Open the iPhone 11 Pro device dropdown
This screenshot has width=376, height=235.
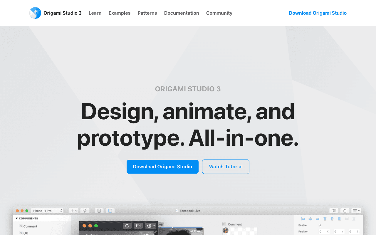tap(48, 211)
